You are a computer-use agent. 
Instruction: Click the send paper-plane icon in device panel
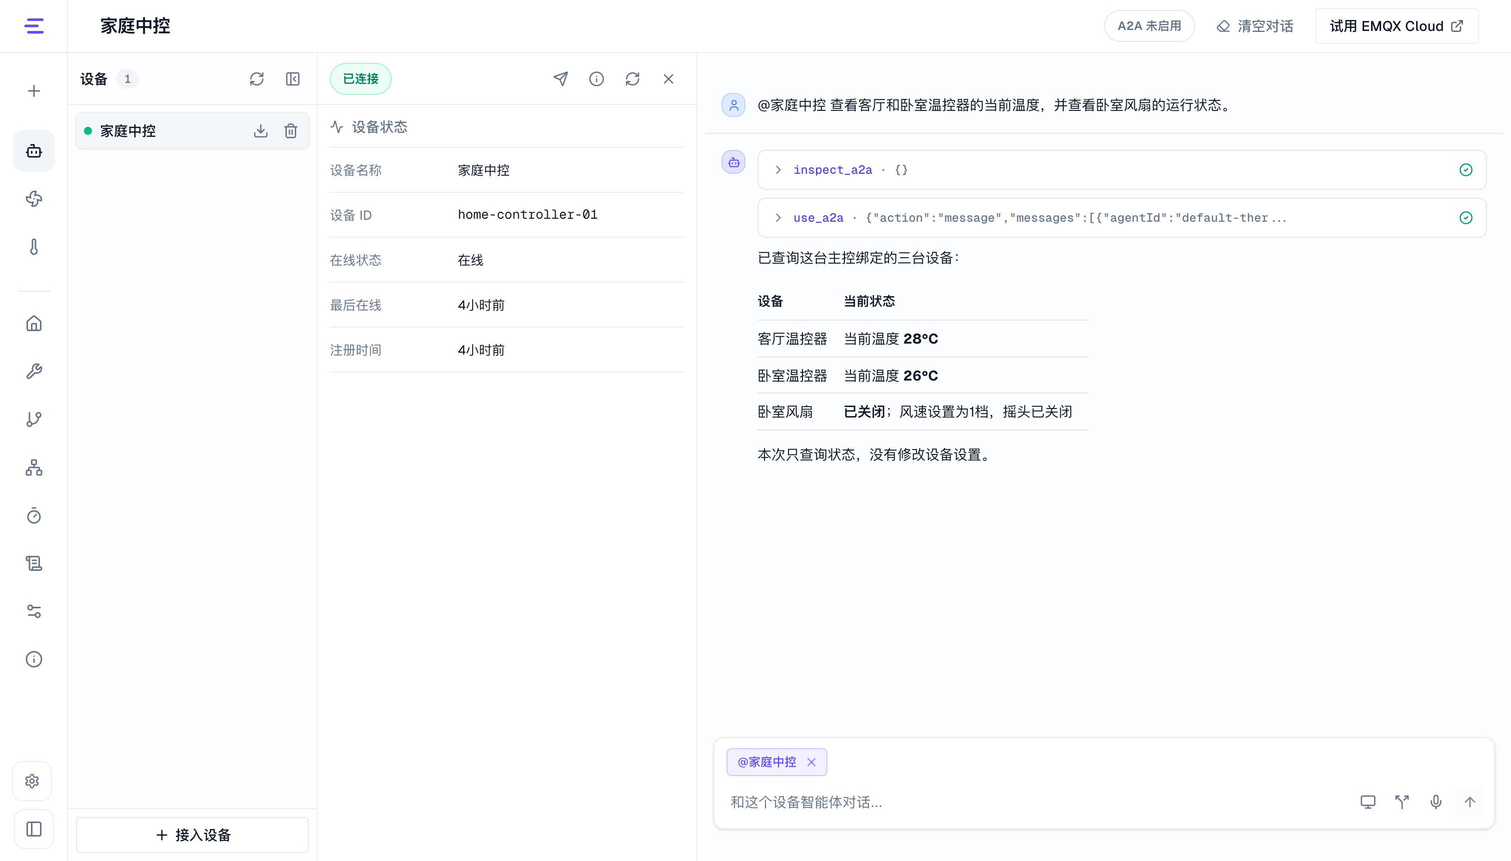pyautogui.click(x=560, y=78)
